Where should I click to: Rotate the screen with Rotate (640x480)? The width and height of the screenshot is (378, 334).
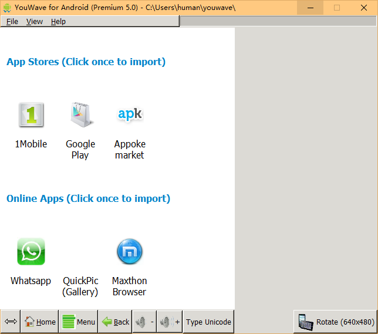tap(336, 322)
